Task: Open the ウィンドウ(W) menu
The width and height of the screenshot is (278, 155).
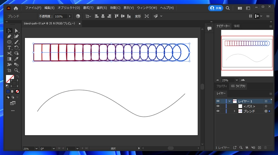Action: click(x=147, y=8)
